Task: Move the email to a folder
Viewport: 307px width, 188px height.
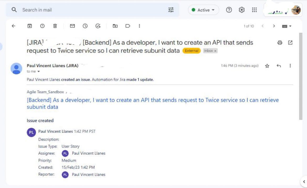Action: [115, 26]
